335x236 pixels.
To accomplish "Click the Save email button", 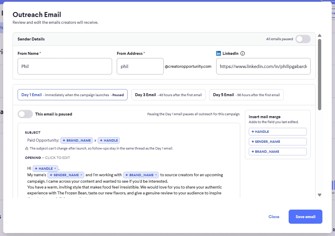I will tap(305, 217).
